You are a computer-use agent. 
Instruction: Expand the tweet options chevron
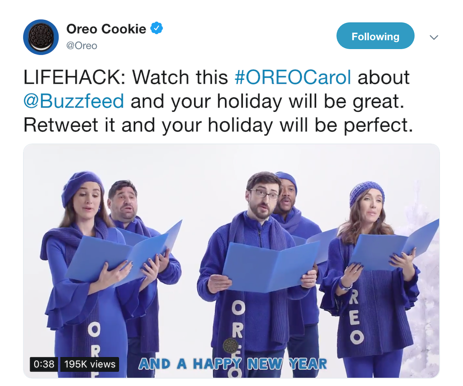click(x=434, y=37)
